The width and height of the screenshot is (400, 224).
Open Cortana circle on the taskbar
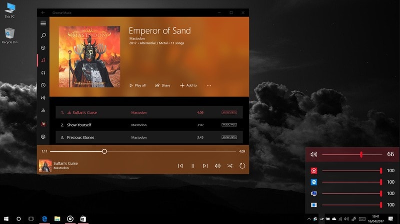pos(18,219)
